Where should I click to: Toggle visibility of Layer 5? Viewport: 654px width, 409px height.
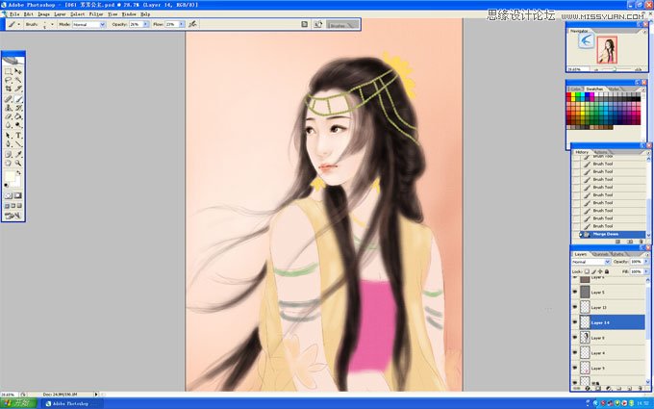tap(574, 292)
